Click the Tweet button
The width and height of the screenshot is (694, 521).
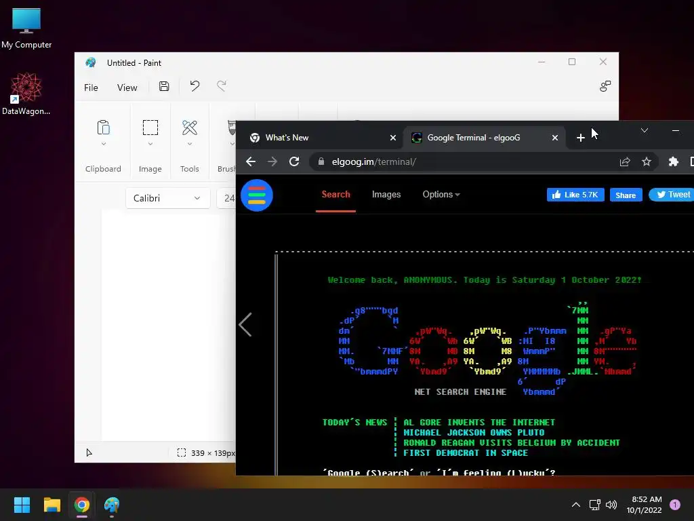672,195
